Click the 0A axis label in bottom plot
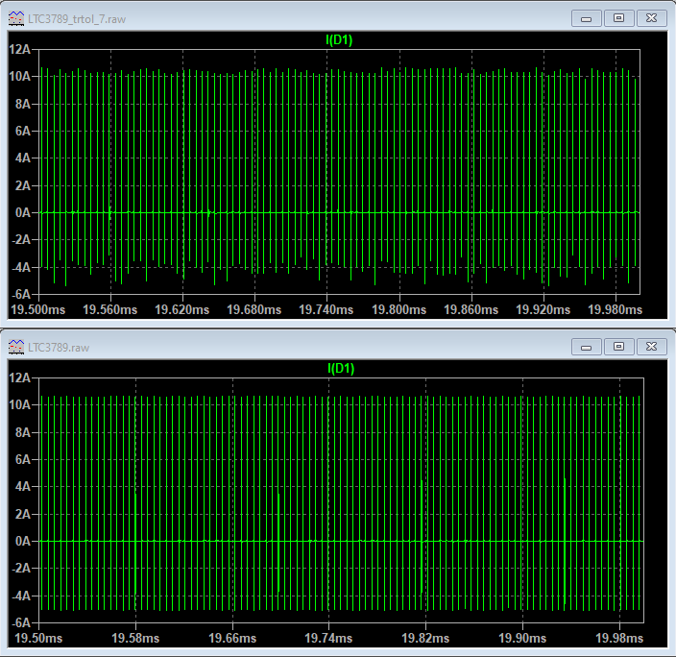 pos(23,541)
